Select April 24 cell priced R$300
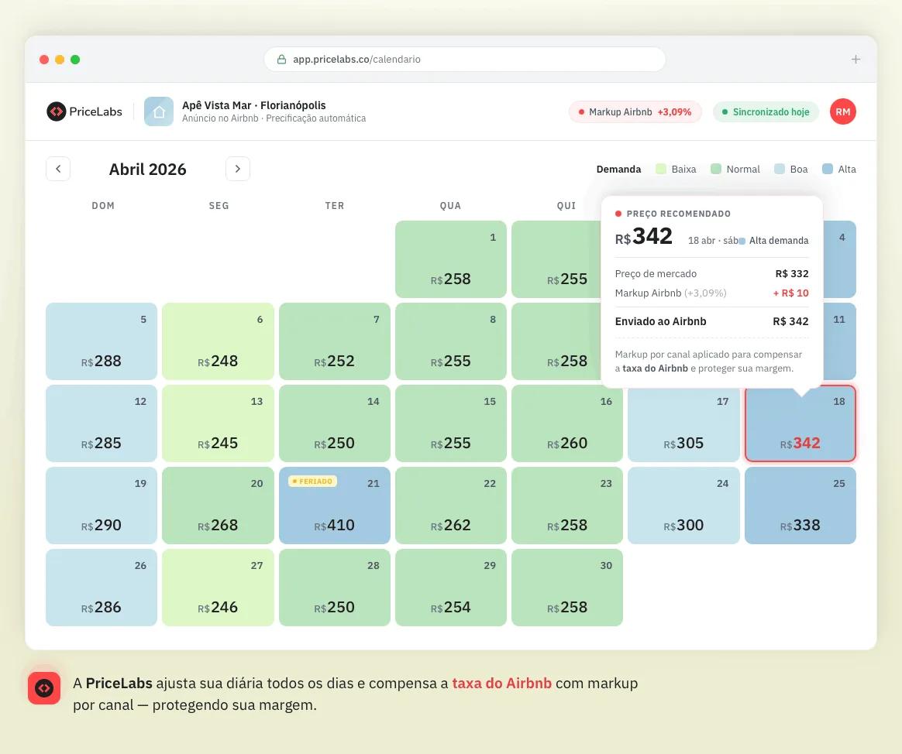 (x=683, y=506)
